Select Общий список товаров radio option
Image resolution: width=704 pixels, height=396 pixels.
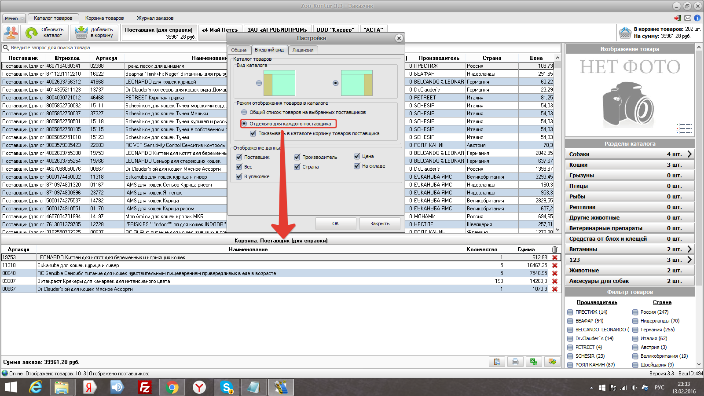(244, 112)
